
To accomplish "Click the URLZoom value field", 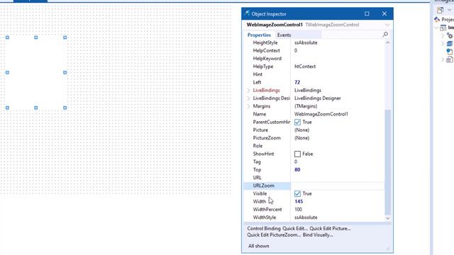I will point(338,186).
